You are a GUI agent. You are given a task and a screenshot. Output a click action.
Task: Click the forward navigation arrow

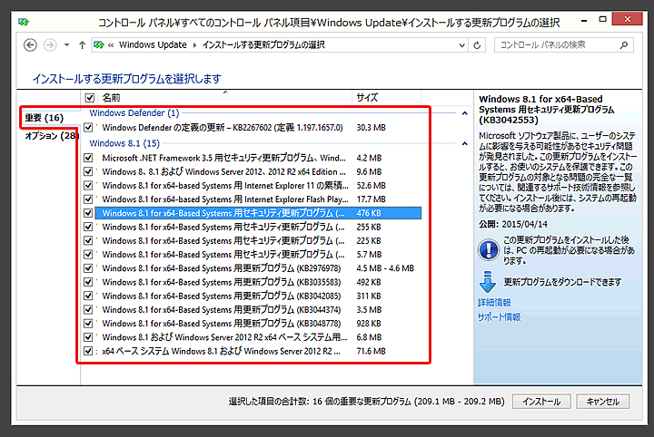[50, 44]
